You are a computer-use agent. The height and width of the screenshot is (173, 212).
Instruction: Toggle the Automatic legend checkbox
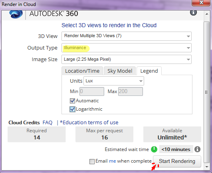tap(72, 101)
